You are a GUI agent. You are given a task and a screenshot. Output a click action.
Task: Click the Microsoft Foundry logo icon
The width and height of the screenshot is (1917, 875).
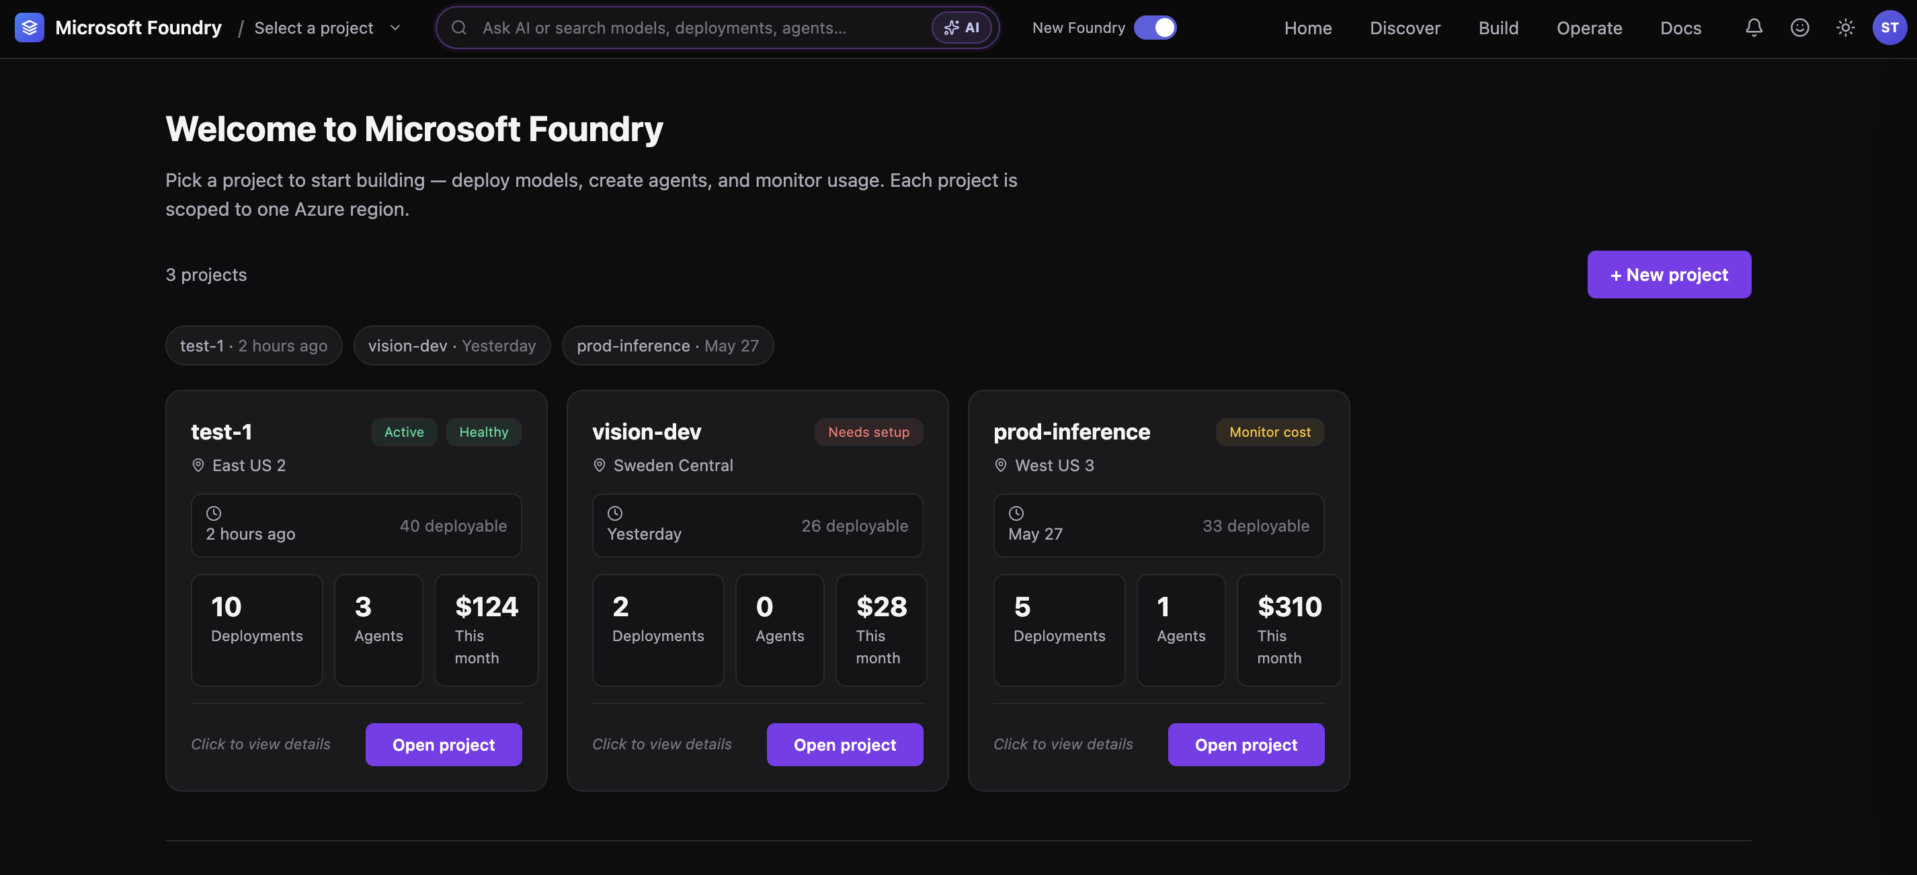pos(29,28)
